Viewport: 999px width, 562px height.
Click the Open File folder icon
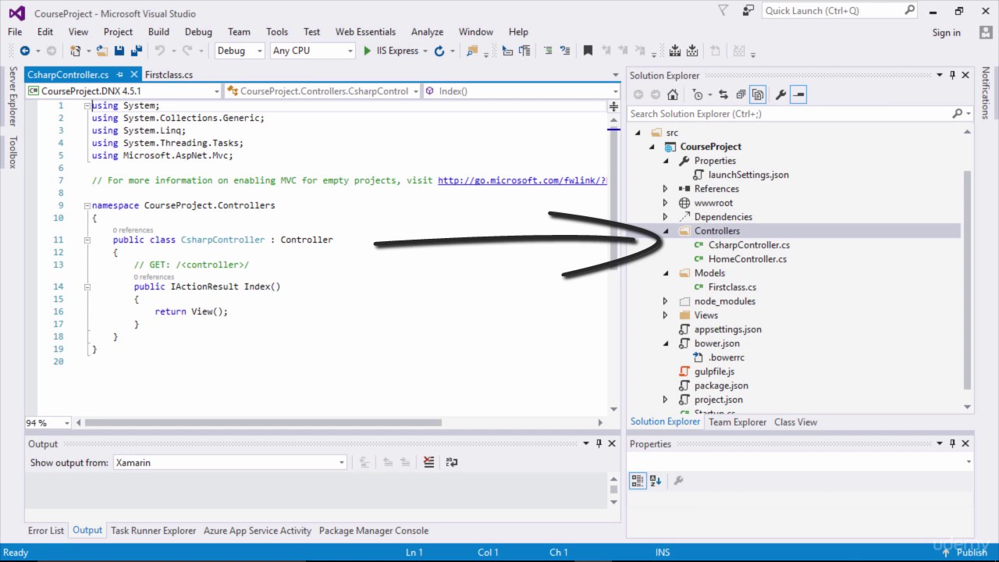click(x=102, y=51)
